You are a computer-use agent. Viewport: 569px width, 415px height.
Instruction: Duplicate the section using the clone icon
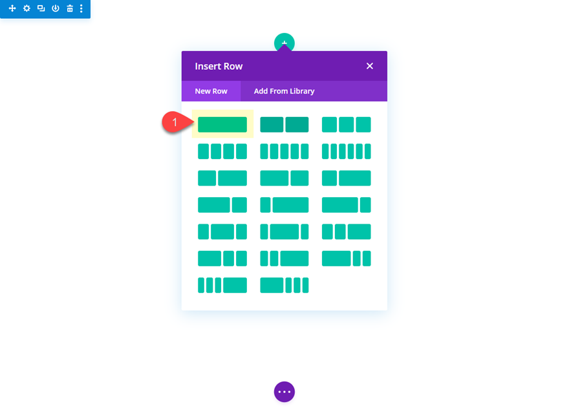pos(41,8)
